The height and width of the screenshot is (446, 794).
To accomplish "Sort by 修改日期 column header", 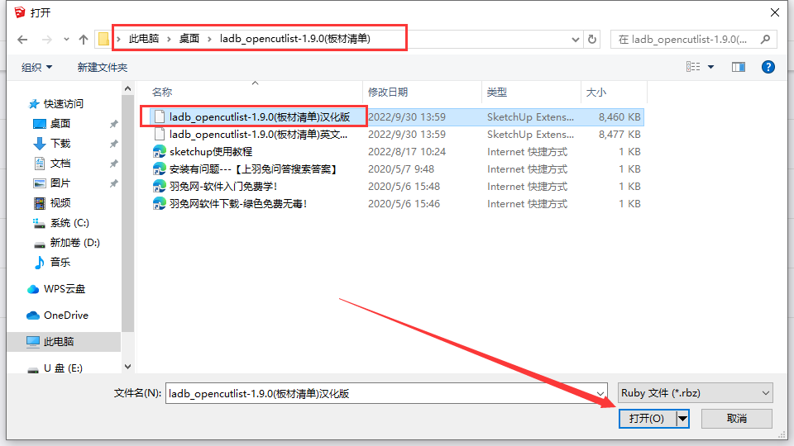I will pos(388,92).
